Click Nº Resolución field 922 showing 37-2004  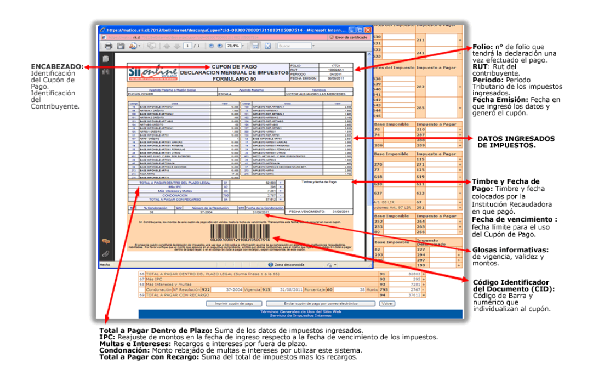point(227,289)
